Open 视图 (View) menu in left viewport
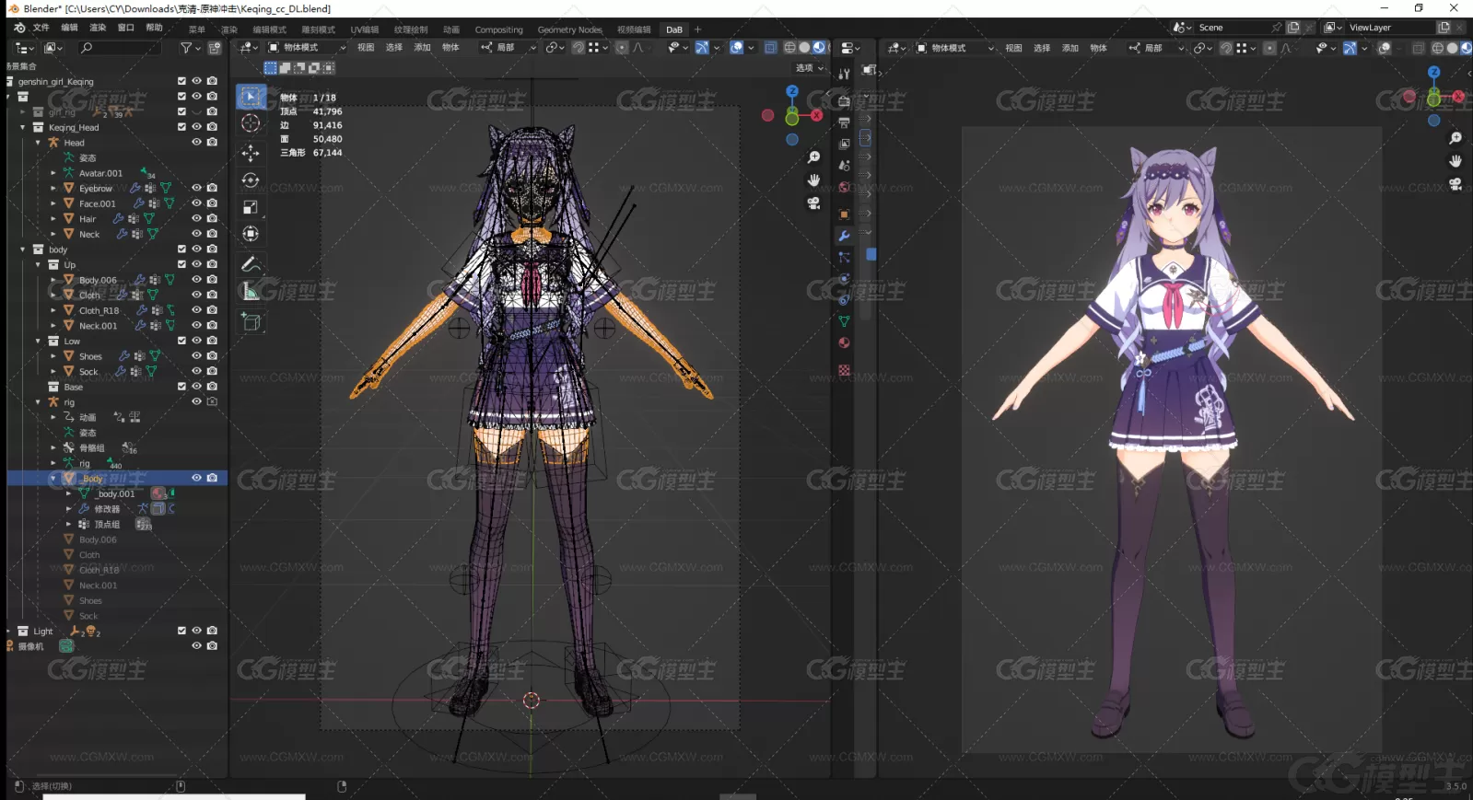Viewport: 1473px width, 800px height. 366,48
